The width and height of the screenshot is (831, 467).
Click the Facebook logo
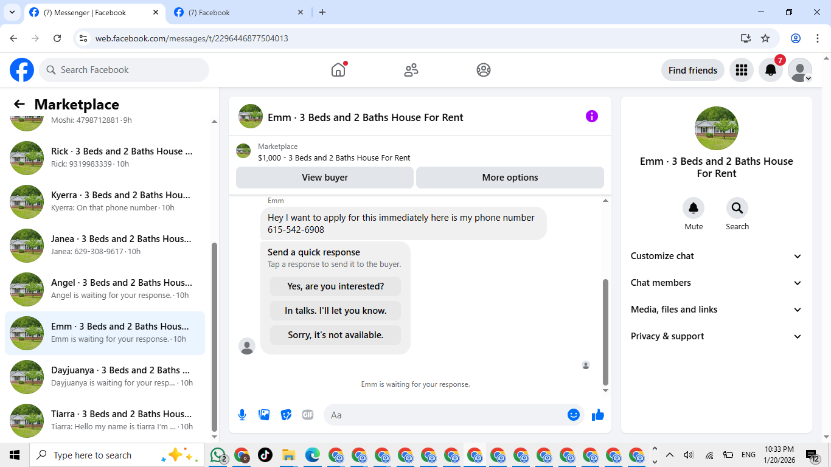(x=22, y=70)
